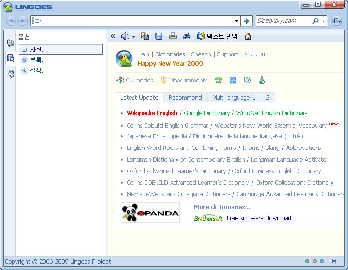Image resolution: width=348 pixels, height=270 pixels.
Task: Open English Word Roots and Combining Forms
Action: coord(181,148)
